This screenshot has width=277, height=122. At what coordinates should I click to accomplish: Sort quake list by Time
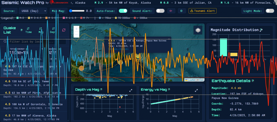[28, 30]
